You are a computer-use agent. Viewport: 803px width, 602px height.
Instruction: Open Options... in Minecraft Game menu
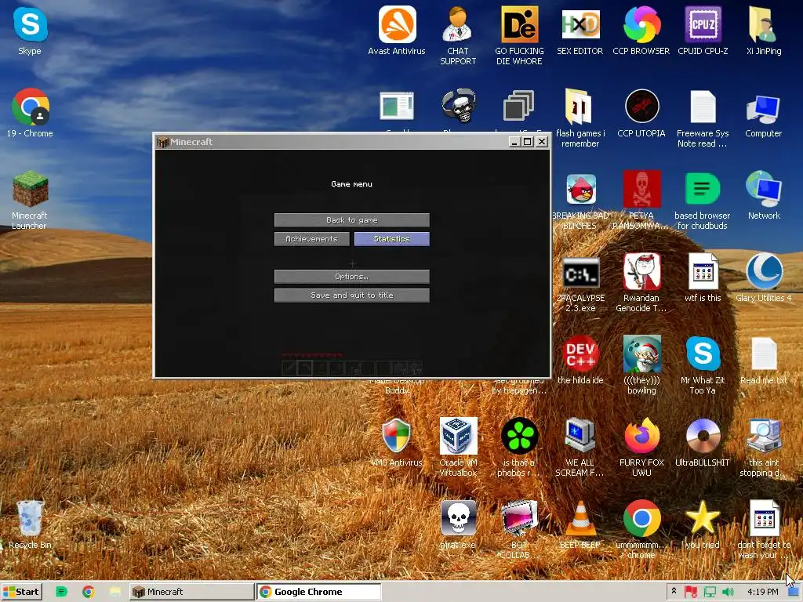pyautogui.click(x=352, y=277)
